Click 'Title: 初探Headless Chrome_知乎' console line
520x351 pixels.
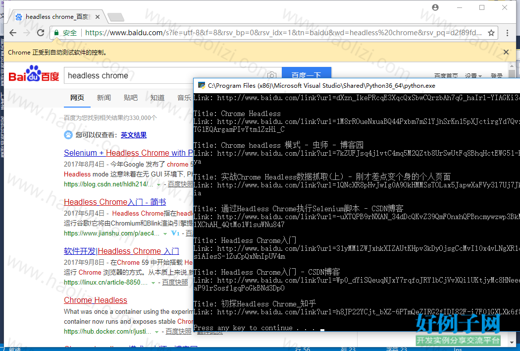[255, 304]
